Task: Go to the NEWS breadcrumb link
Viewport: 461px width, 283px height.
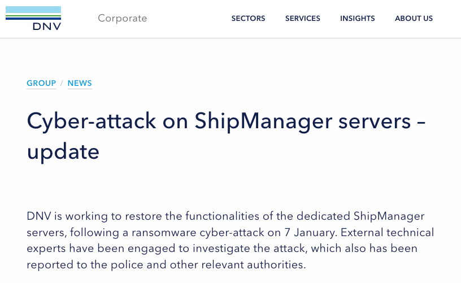Action: pos(80,83)
